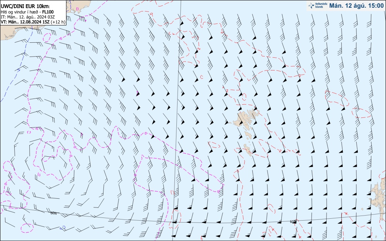Click the left 60N latitude label
The height and width of the screenshot is (241, 386).
pyautogui.click(x=53, y=213)
